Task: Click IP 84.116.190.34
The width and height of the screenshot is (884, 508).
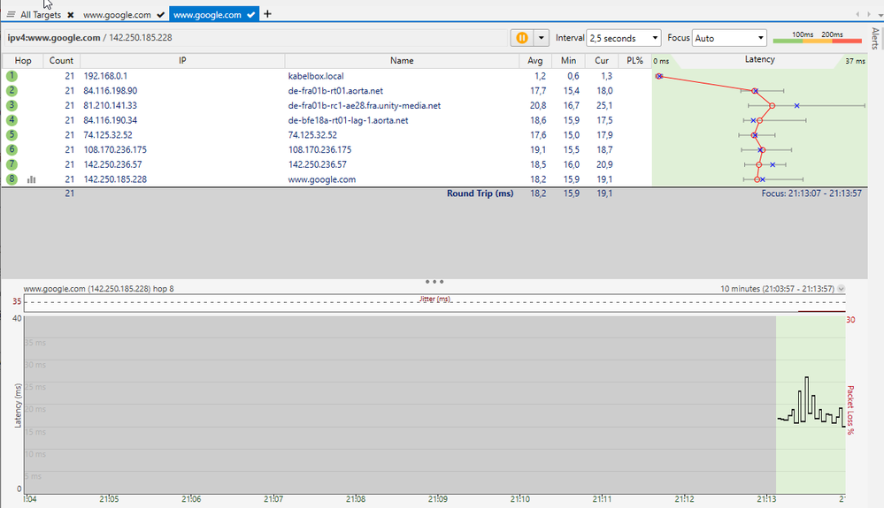Action: pos(110,120)
